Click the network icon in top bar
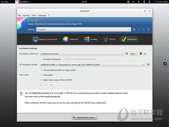 144,2
